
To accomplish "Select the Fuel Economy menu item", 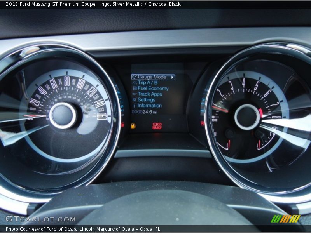I will pyautogui.click(x=154, y=89).
